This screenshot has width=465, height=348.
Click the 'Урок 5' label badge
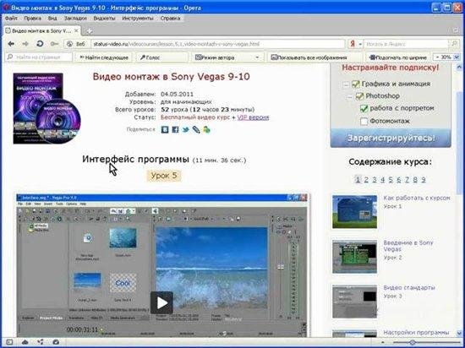[x=164, y=176]
